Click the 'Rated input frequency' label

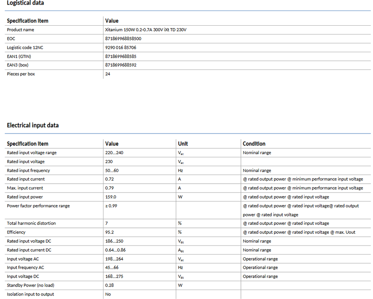(28, 170)
